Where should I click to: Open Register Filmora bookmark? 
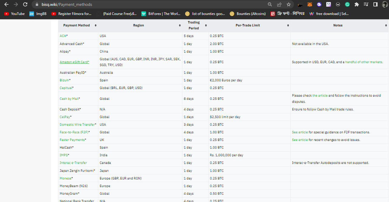tap(71, 14)
